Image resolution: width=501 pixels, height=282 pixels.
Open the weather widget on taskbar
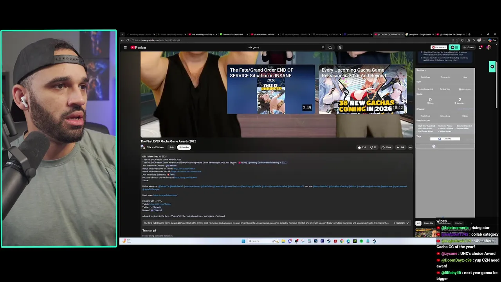tap(126, 241)
